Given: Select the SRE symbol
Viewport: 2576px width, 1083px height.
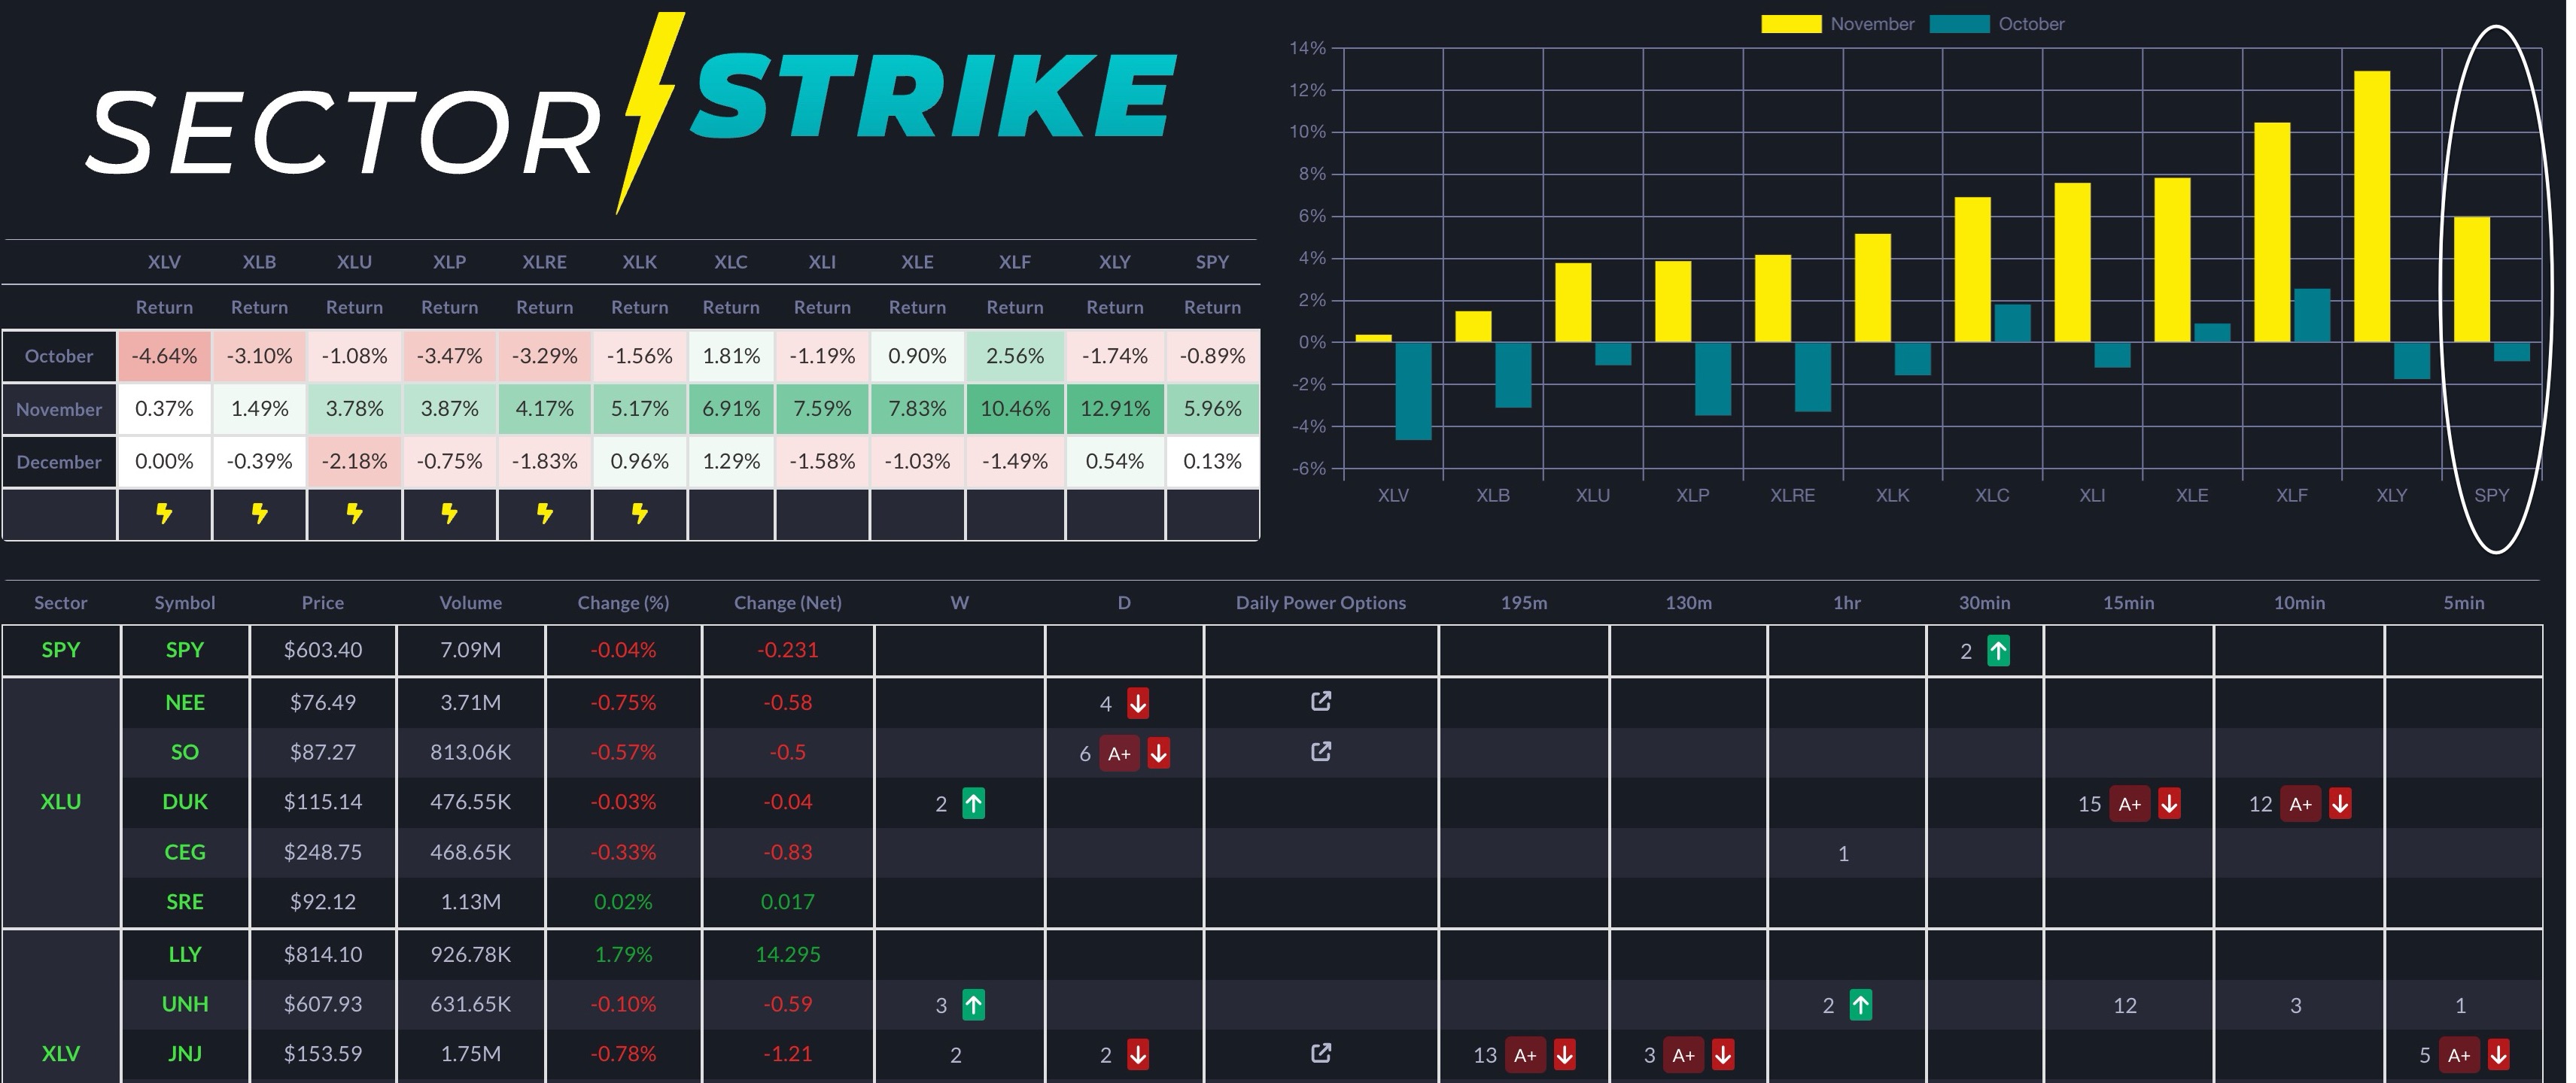Looking at the screenshot, I should [185, 902].
